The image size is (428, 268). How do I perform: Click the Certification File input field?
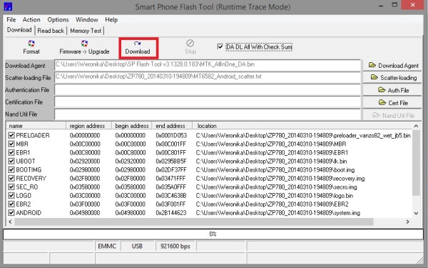point(208,102)
